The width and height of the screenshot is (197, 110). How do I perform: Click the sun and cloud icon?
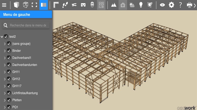click(132, 5)
